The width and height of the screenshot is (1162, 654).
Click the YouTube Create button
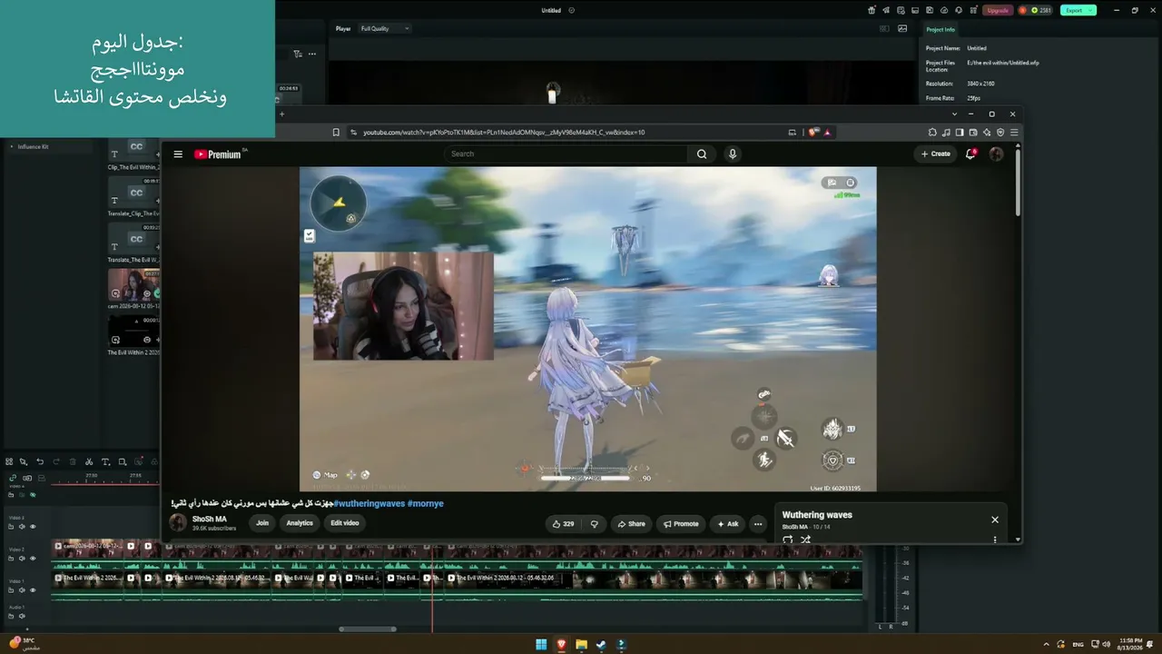pyautogui.click(x=935, y=154)
